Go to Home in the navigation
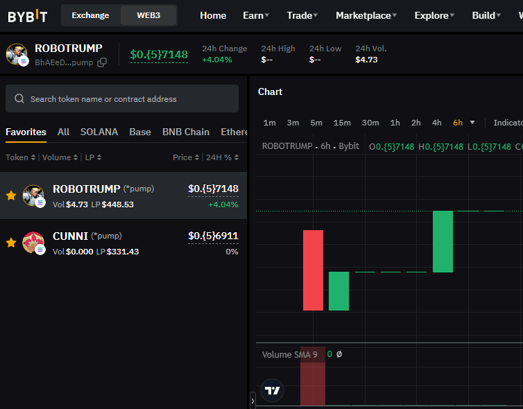 (213, 15)
